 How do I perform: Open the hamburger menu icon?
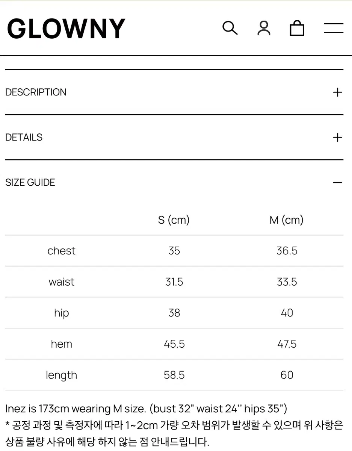(x=334, y=28)
